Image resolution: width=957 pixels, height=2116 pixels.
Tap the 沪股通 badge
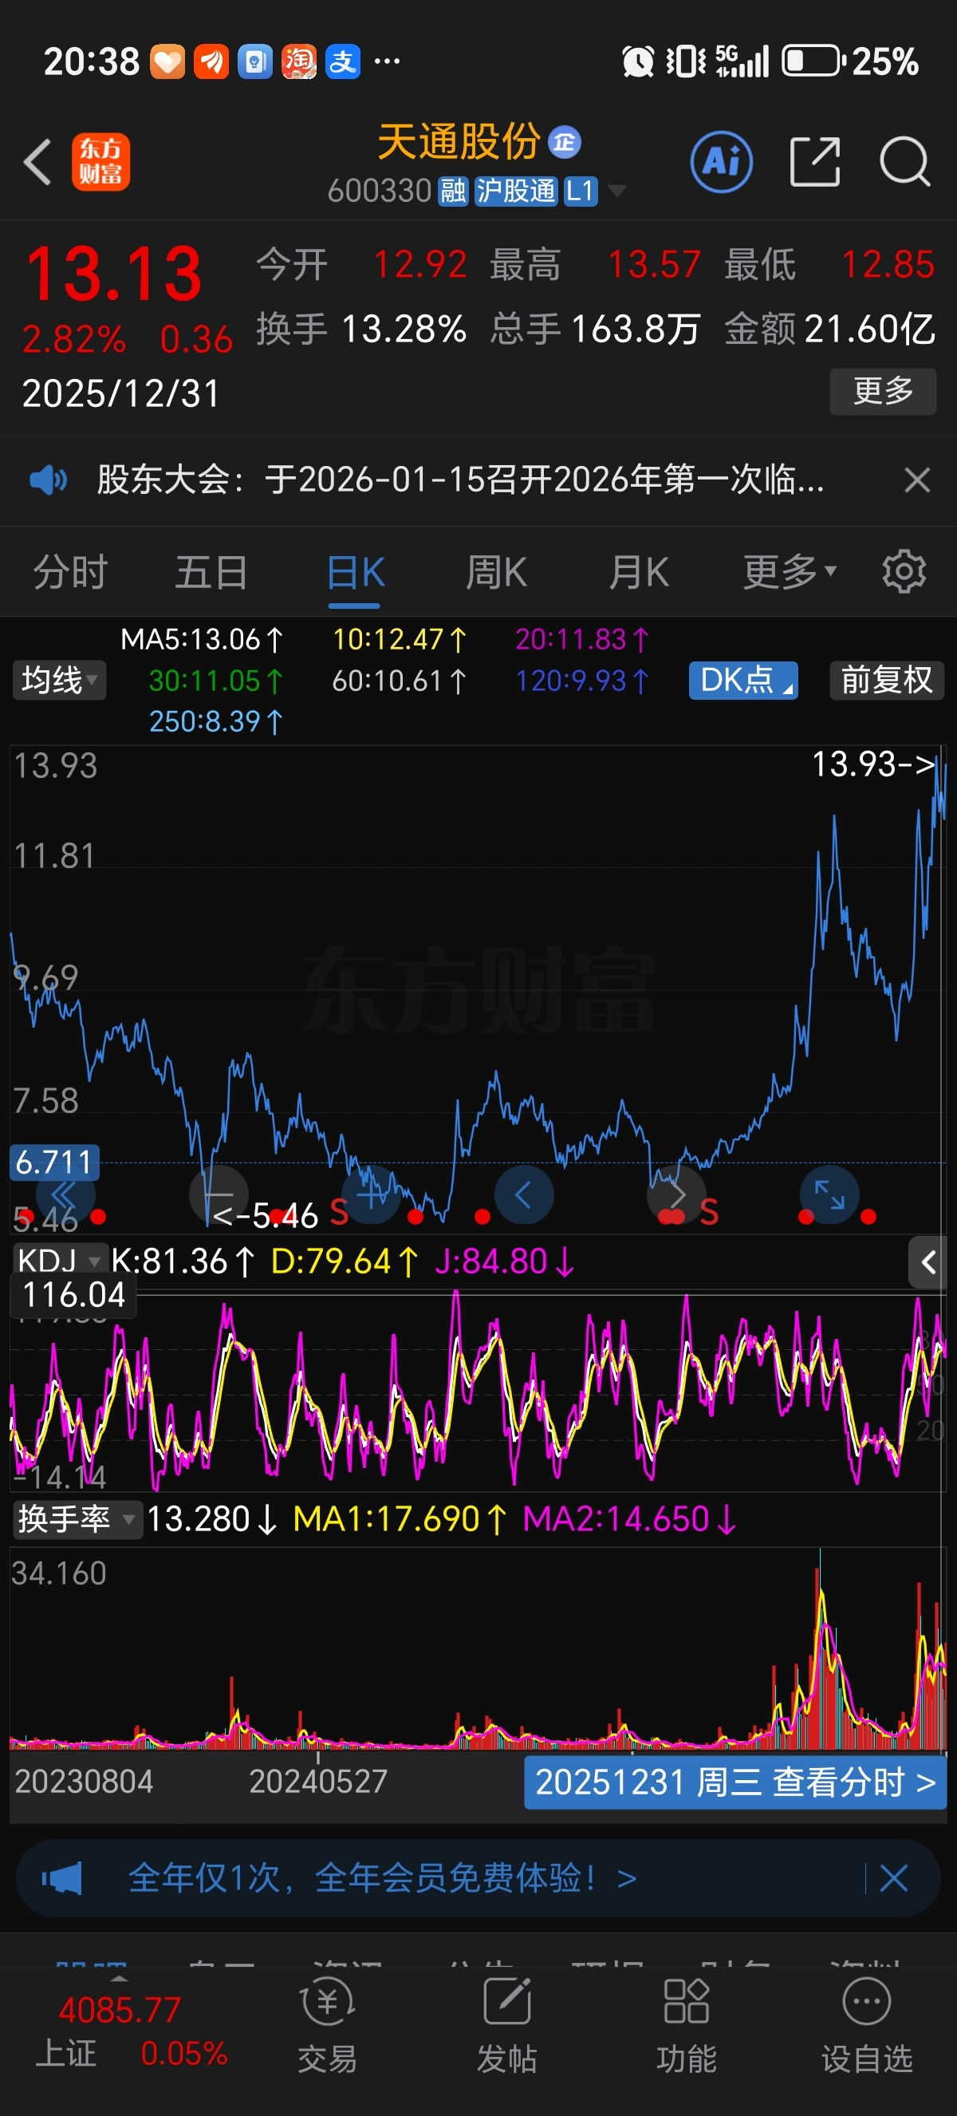(516, 191)
